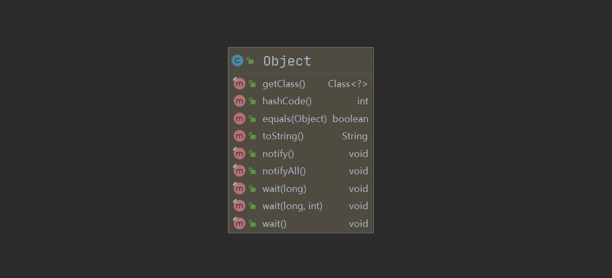Select the Object class header title
Image resolution: width=612 pixels, height=278 pixels.
[x=287, y=61]
